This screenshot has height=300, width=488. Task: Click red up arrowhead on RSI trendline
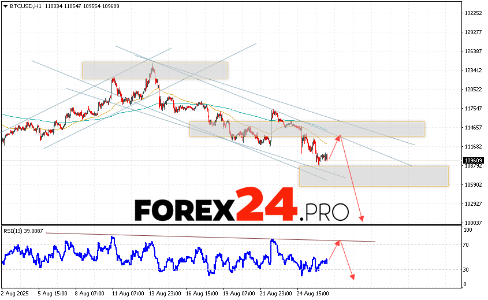(340, 242)
